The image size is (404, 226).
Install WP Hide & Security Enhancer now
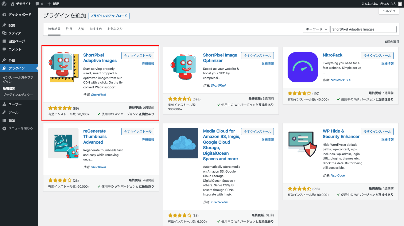(x=377, y=132)
